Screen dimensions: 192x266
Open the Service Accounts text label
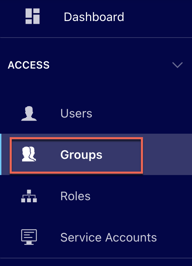click(x=108, y=237)
